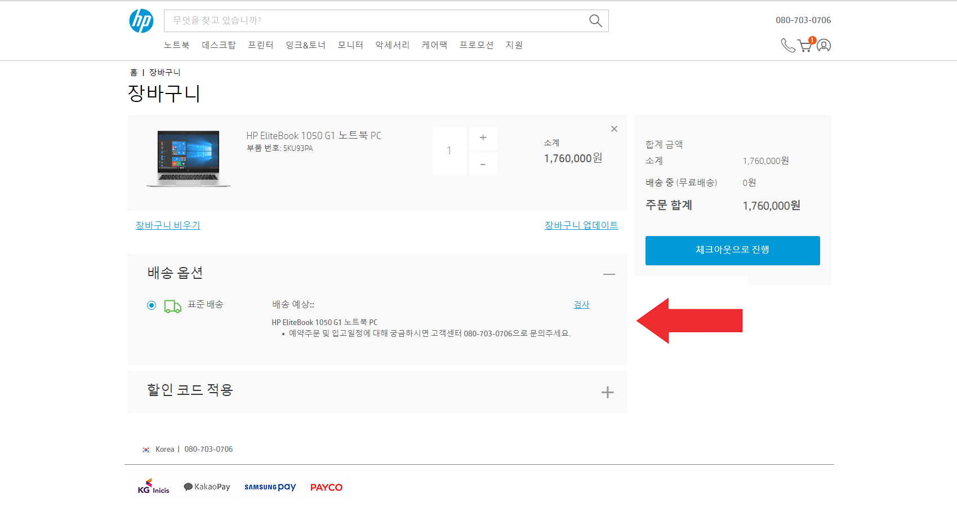Open the 악세서리 menu
Image resolution: width=957 pixels, height=507 pixels.
point(392,45)
